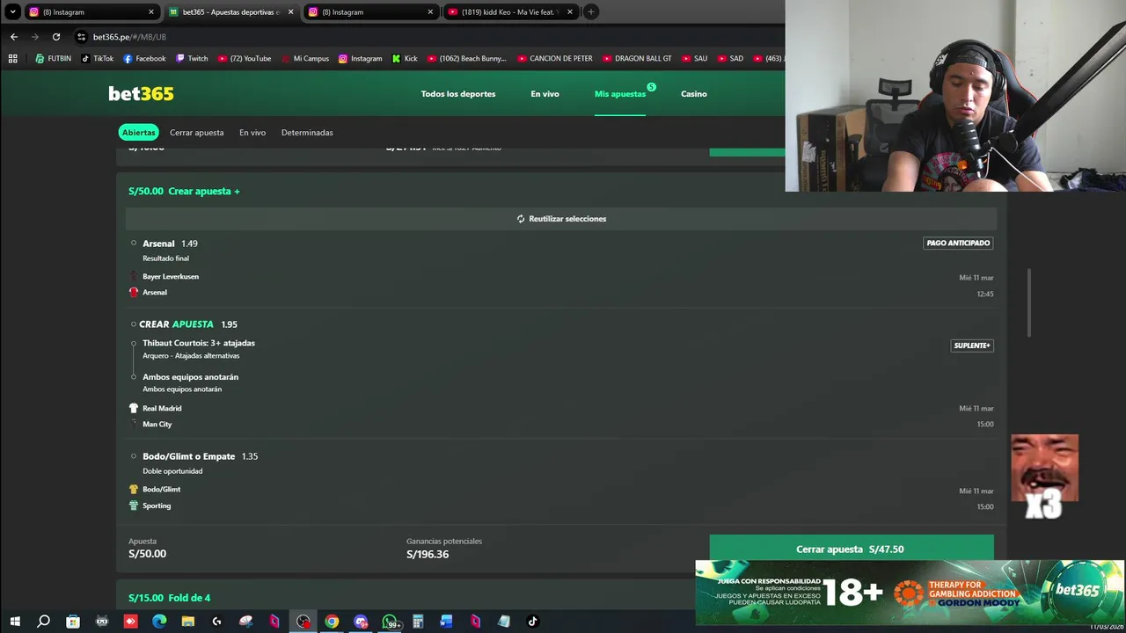The image size is (1126, 633).
Task: Open Logitech G HUB from taskbar
Action: point(216,622)
